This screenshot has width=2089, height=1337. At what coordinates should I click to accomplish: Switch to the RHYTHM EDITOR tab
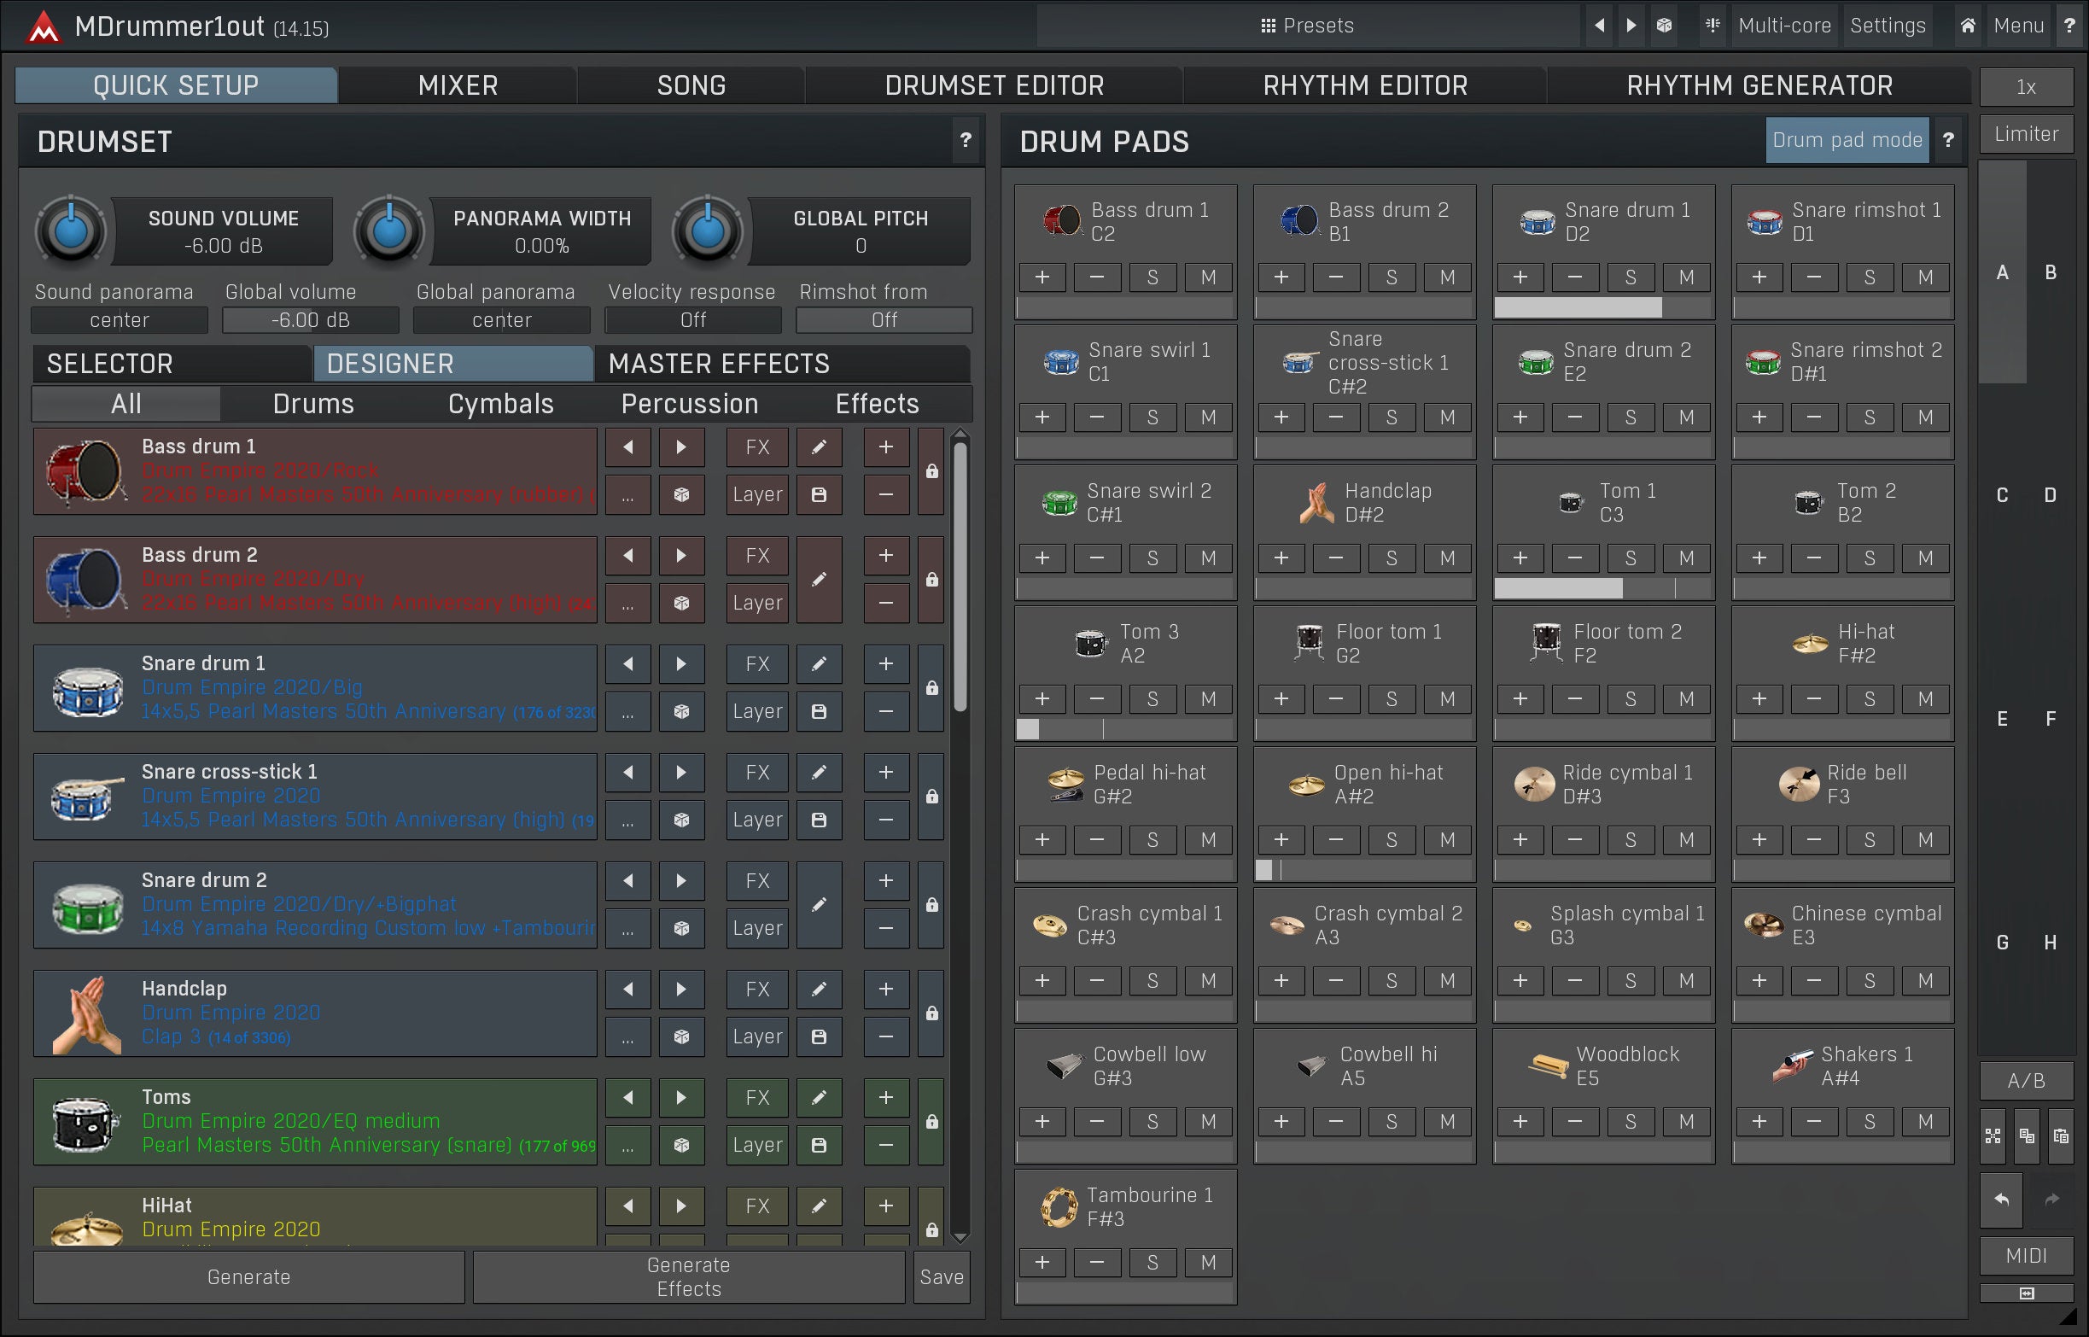point(1364,85)
